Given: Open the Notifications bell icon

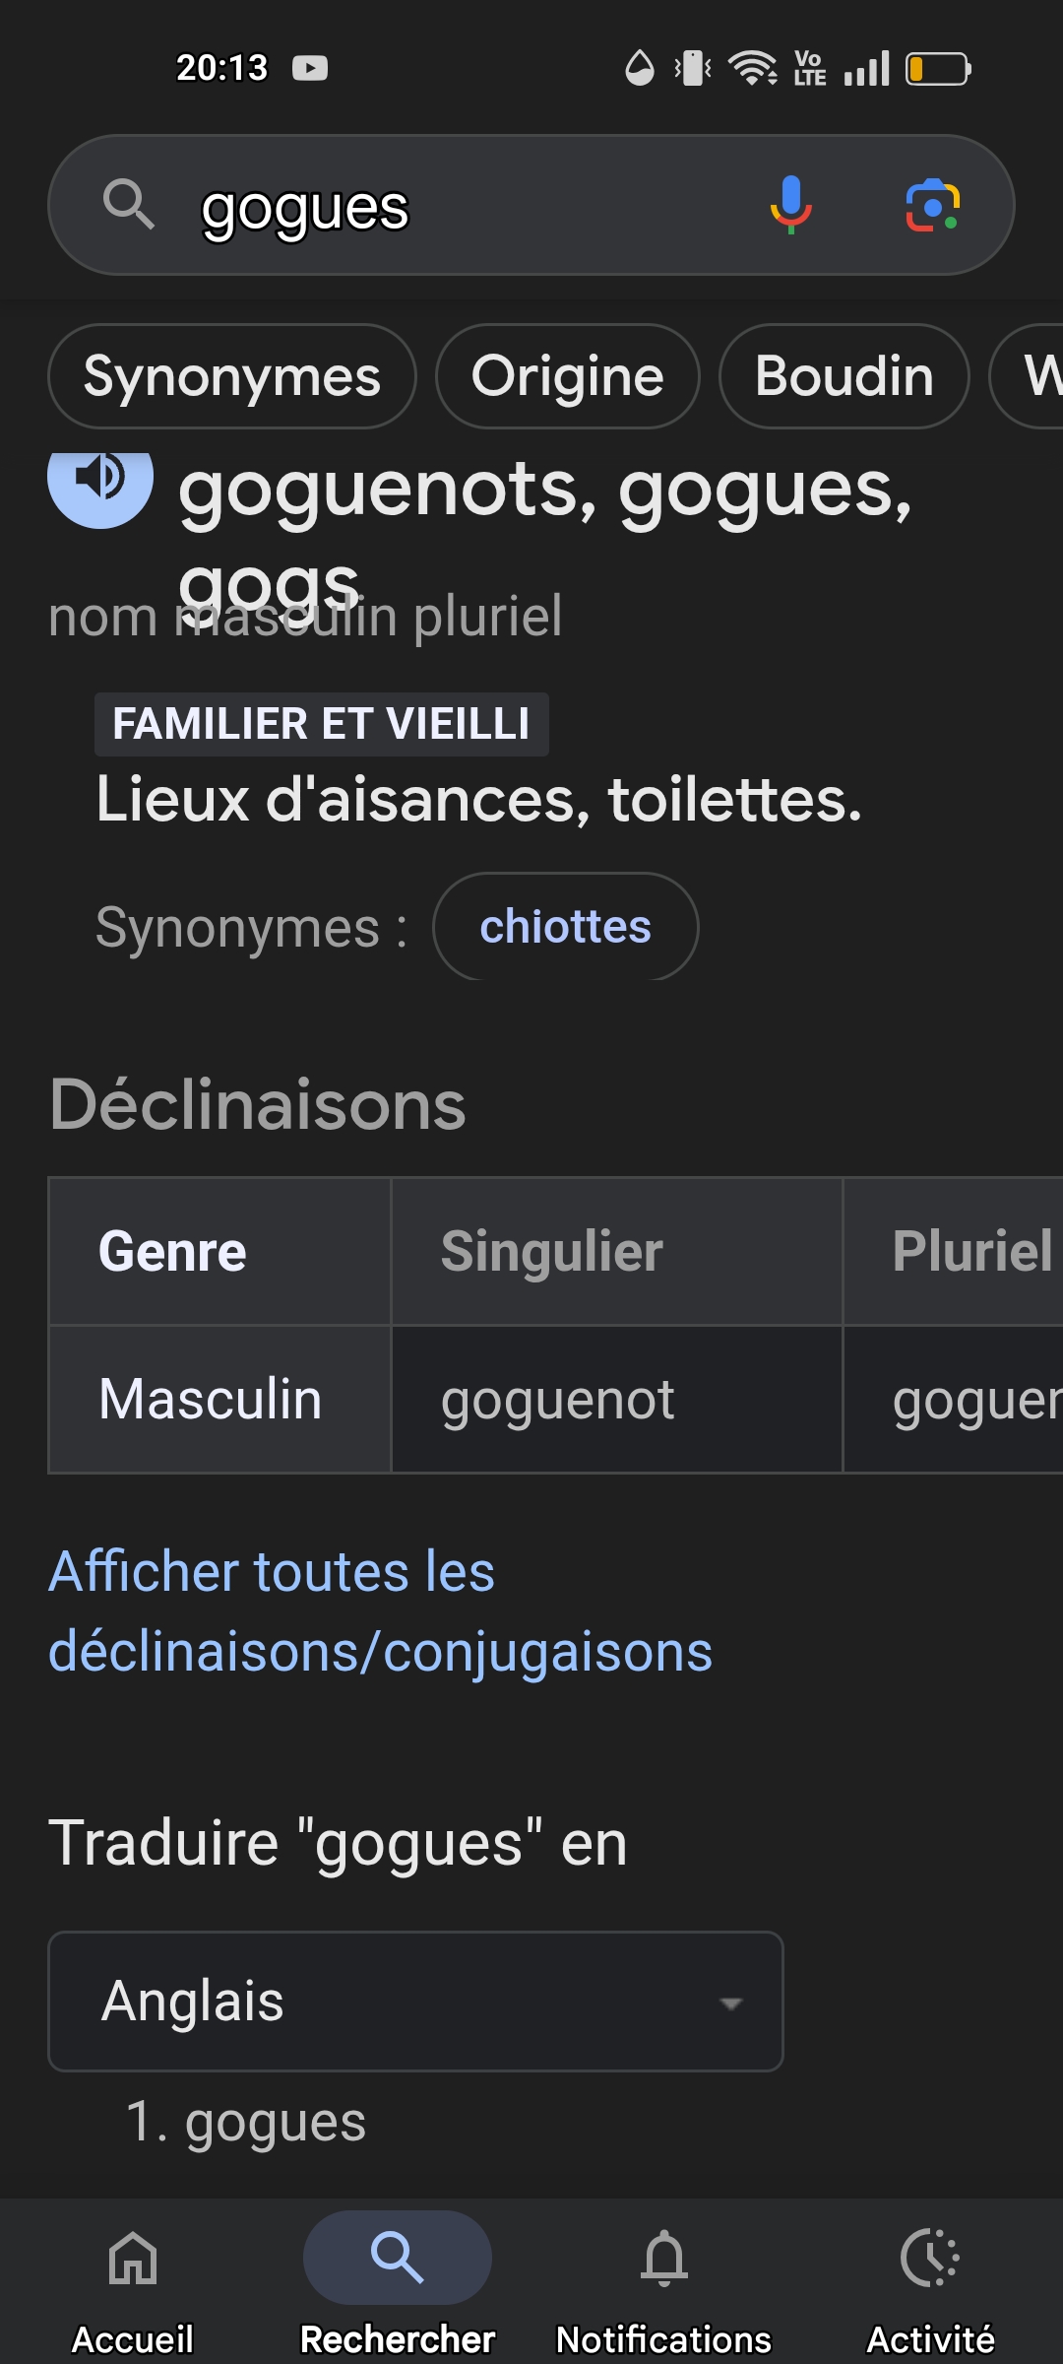Looking at the screenshot, I should tap(664, 2258).
